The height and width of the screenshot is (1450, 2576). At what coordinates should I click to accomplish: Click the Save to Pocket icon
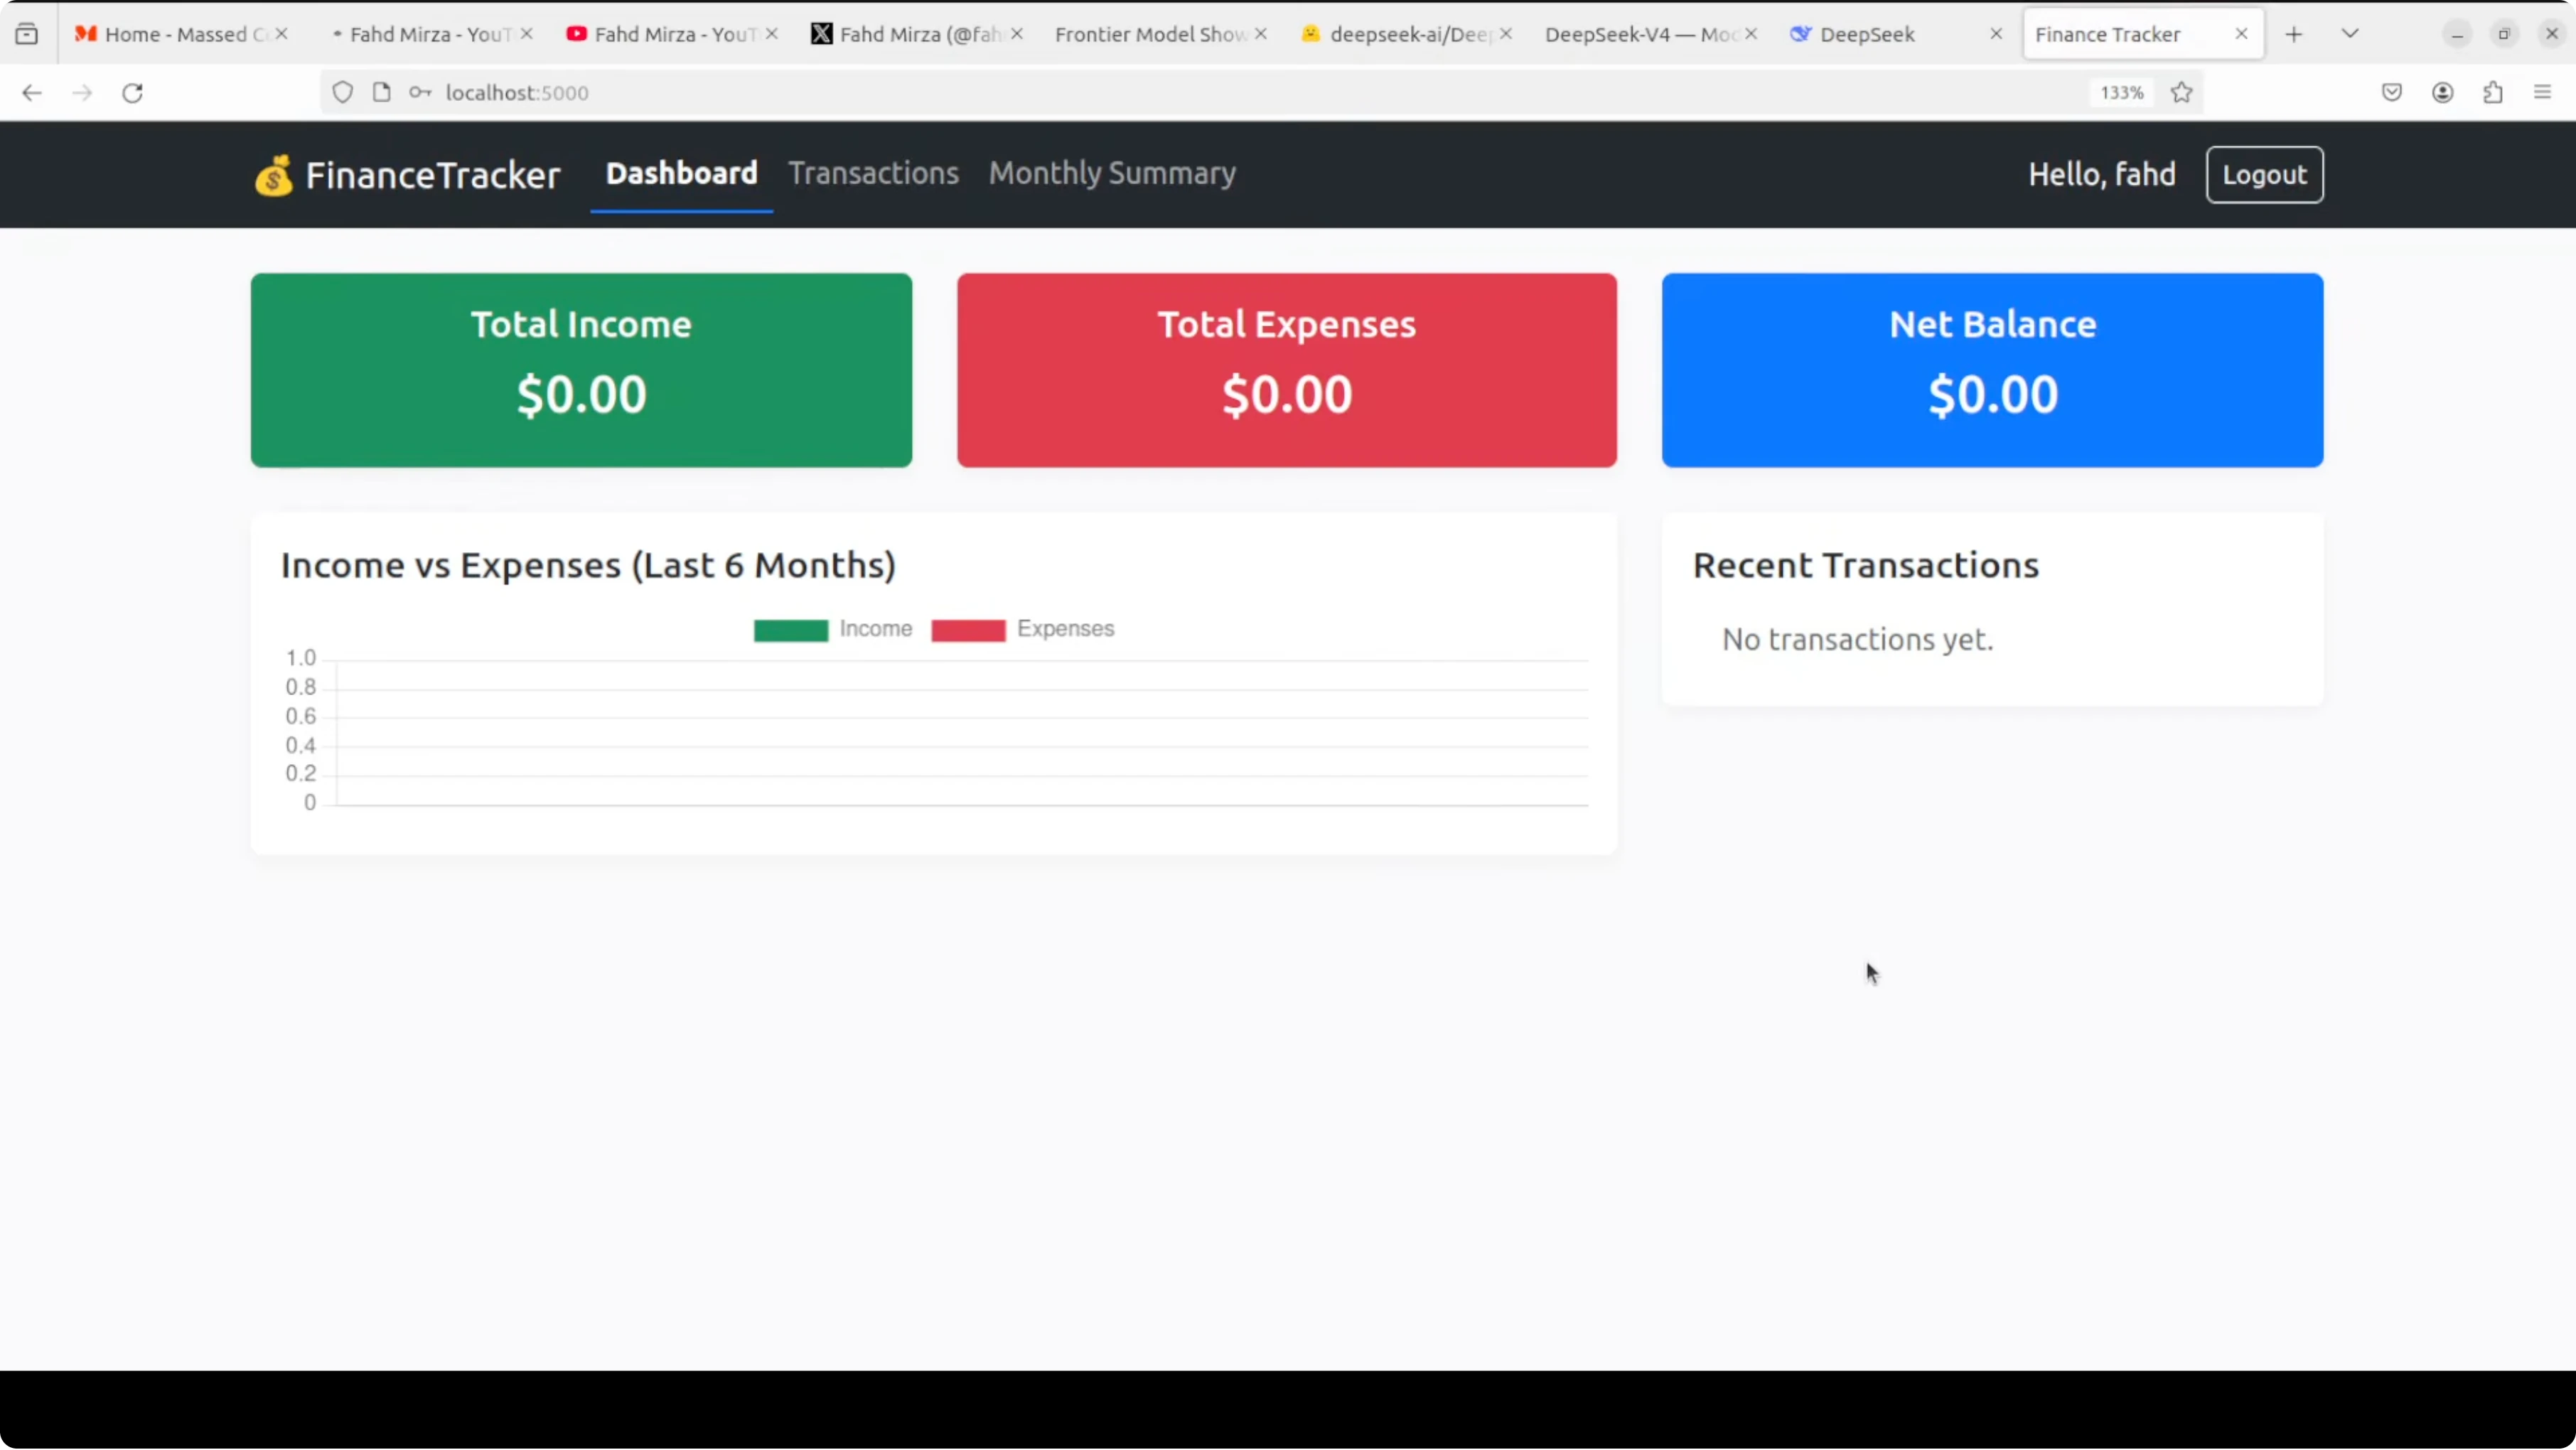[2391, 93]
